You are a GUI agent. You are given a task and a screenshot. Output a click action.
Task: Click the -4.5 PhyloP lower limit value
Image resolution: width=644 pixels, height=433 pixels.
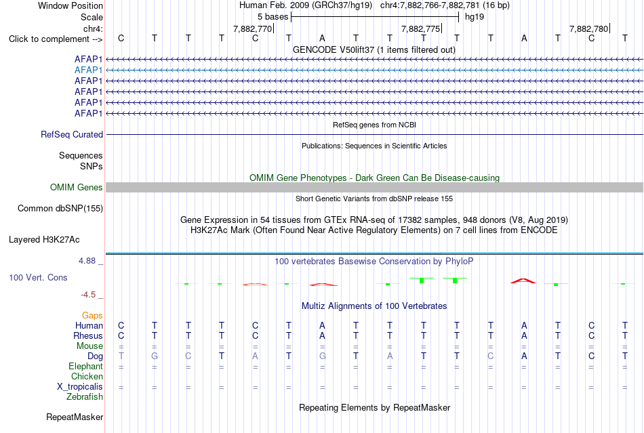coord(88,295)
